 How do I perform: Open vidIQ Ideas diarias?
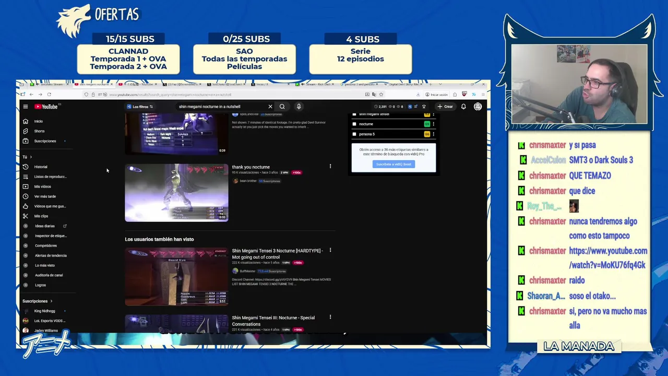coord(45,226)
